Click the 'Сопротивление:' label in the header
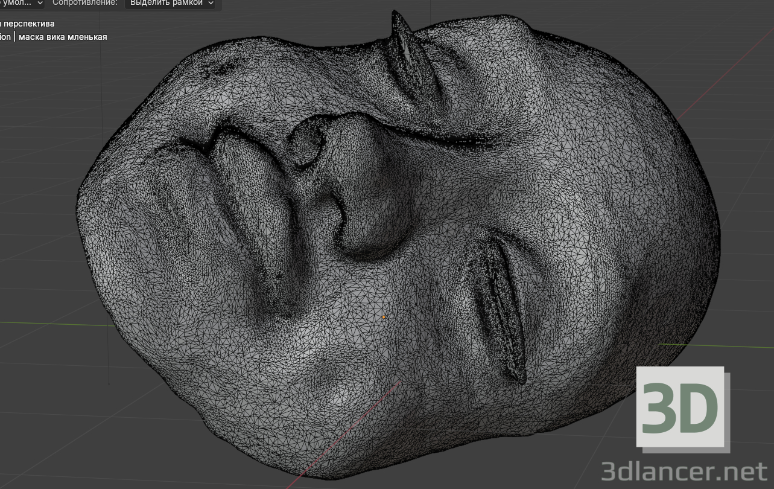Image resolution: width=774 pixels, height=489 pixels. 85,3
